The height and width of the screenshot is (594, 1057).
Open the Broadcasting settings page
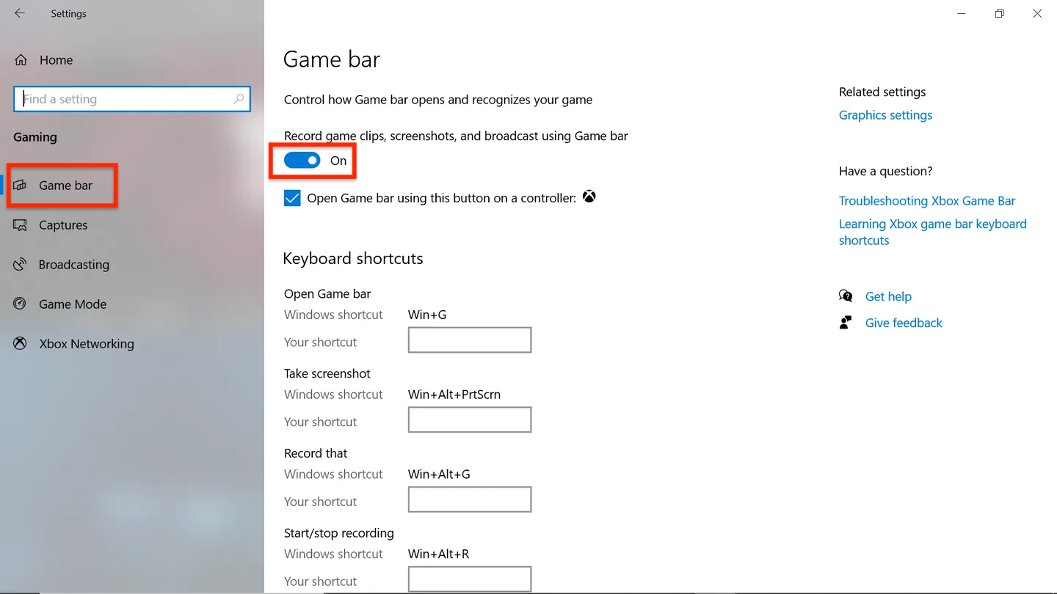tap(74, 265)
